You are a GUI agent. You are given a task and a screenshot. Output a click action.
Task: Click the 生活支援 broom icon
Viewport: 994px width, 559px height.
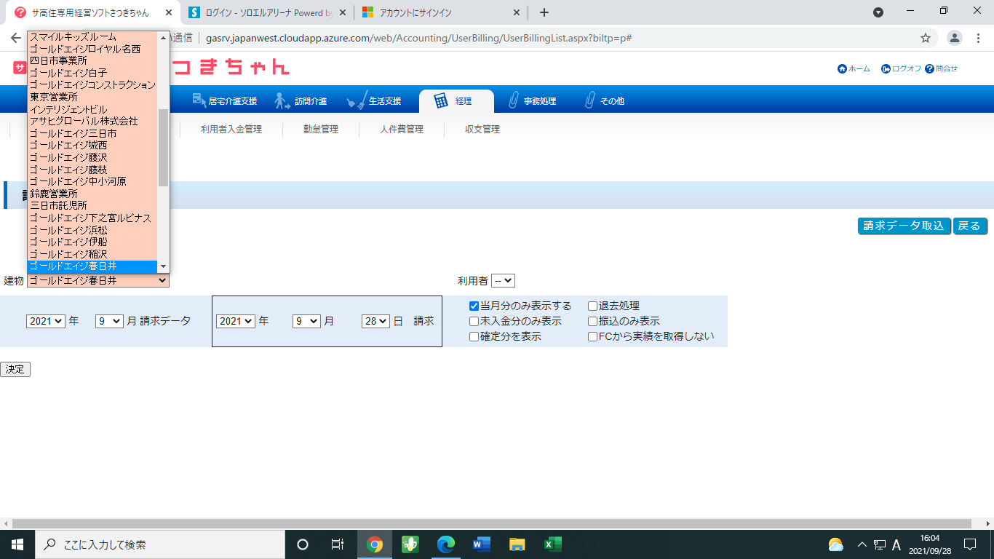point(357,101)
